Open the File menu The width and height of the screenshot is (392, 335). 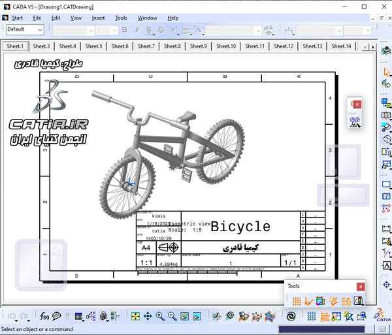pyautogui.click(x=37, y=18)
